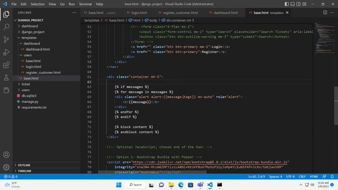Open the Chat app in taskbar
The image size is (338, 190).
[x=161, y=185]
